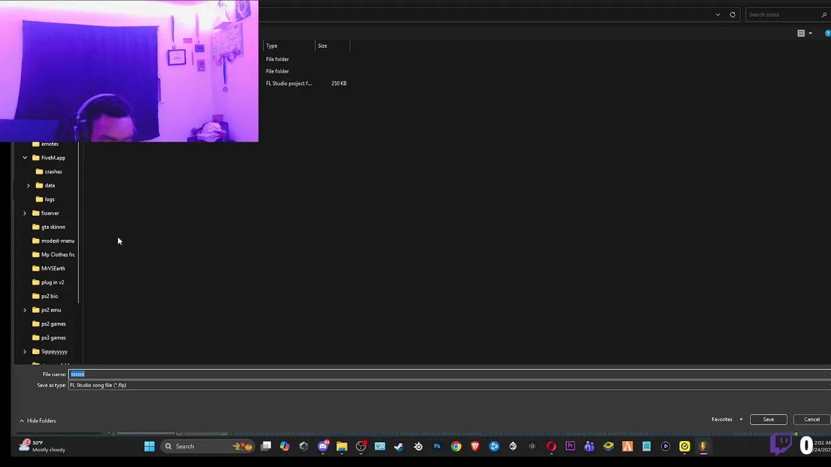The width and height of the screenshot is (831, 467).
Task: Open the modest-menu folder
Action: [x=53, y=241]
